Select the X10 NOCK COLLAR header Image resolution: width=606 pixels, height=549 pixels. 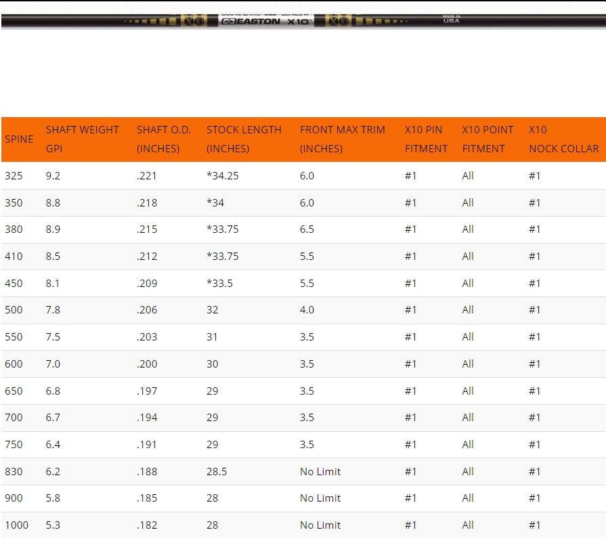tap(563, 139)
